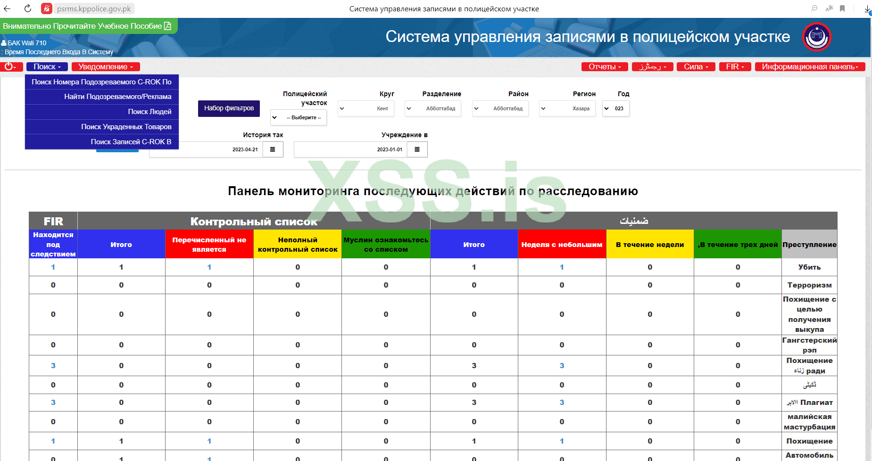Expand the Уведомление dropdown

point(106,67)
